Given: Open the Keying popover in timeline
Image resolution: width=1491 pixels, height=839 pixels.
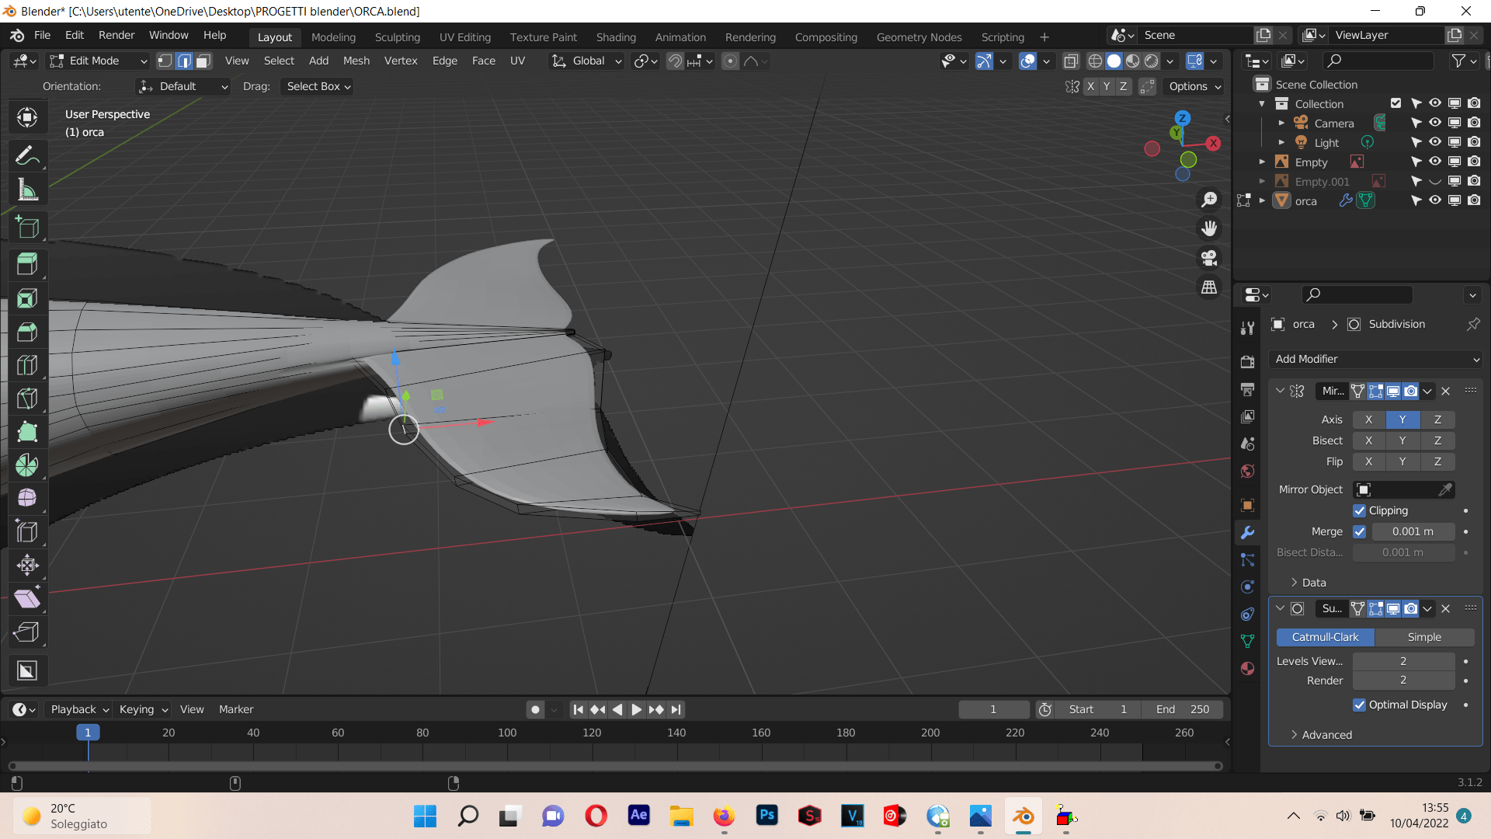Looking at the screenshot, I should [143, 709].
